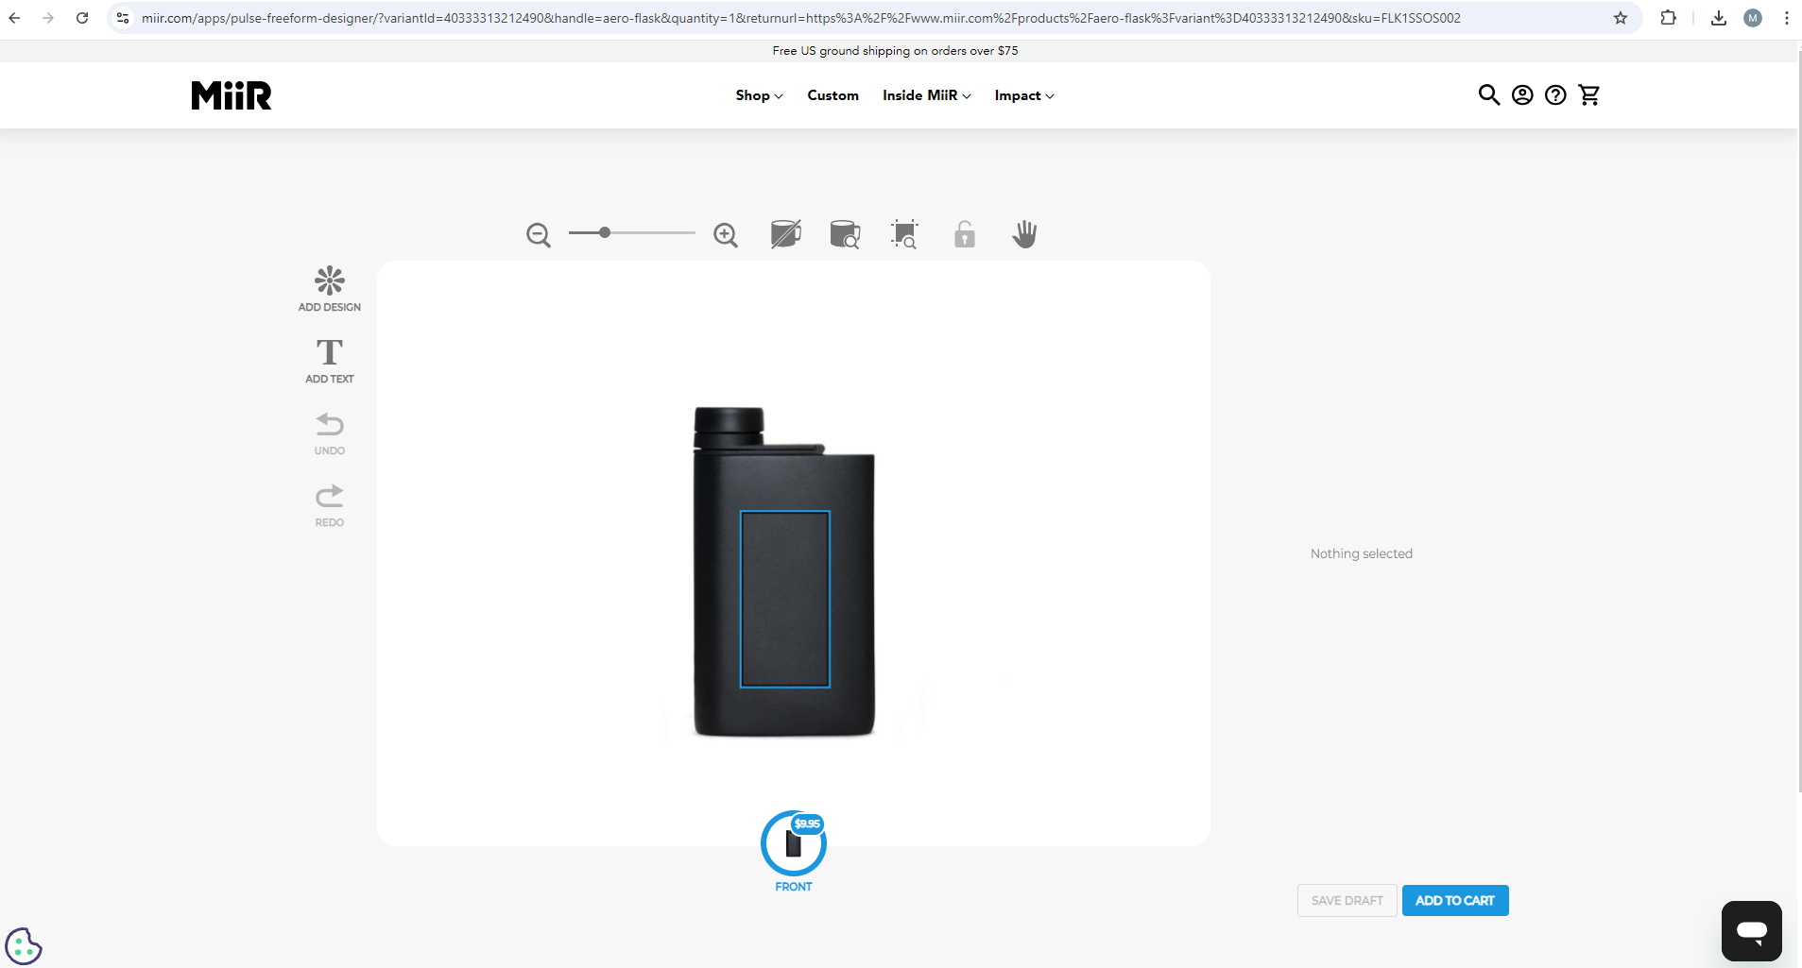Viewport: 1802px width, 968px height.
Task: Click the blue print area on flask
Action: click(x=785, y=600)
